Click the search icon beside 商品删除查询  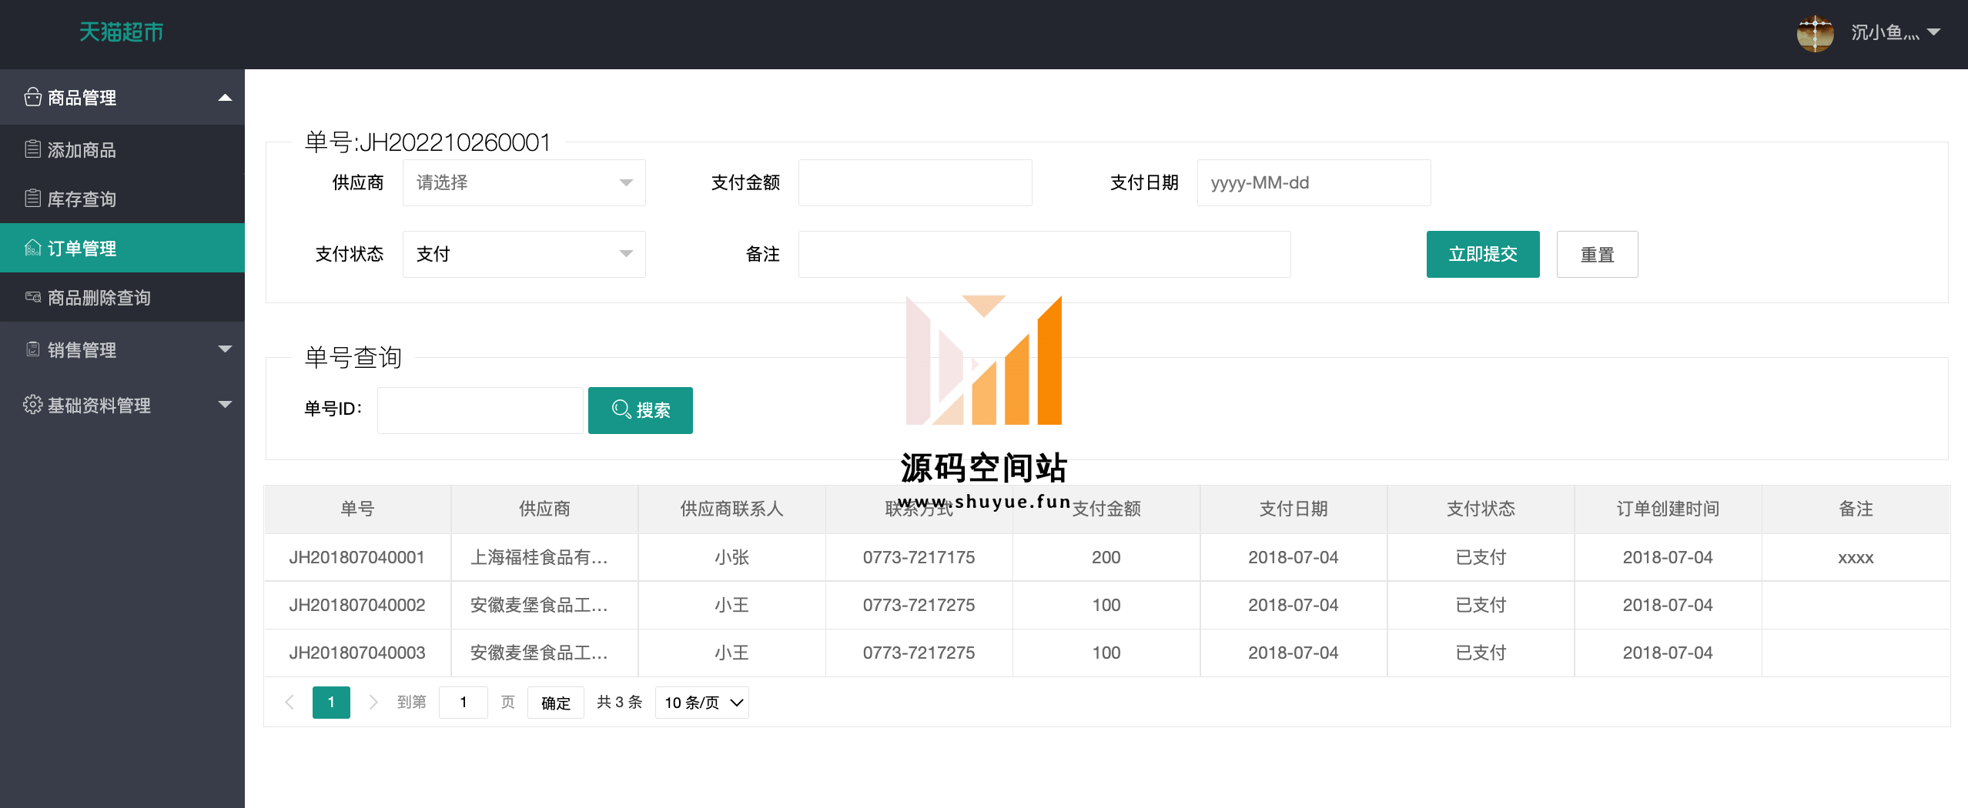(32, 297)
